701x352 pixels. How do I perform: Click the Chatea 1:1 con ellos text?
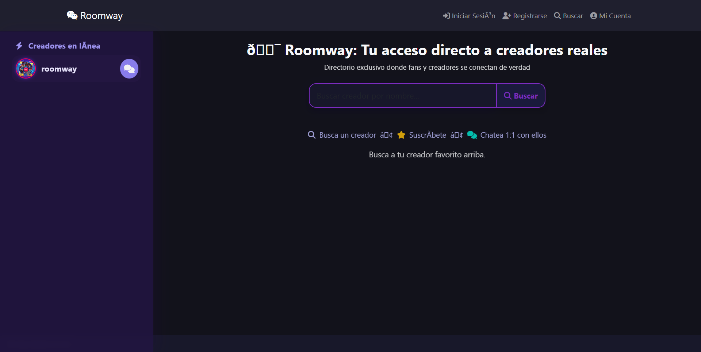click(513, 135)
